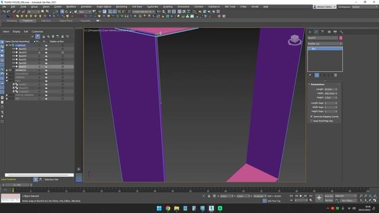Open the Create Selection Set dropdown
The height and width of the screenshot is (213, 379).
pos(143,12)
